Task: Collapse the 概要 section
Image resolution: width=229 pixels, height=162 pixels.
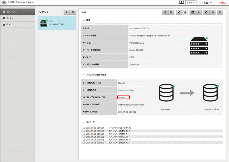Action: click(84, 20)
